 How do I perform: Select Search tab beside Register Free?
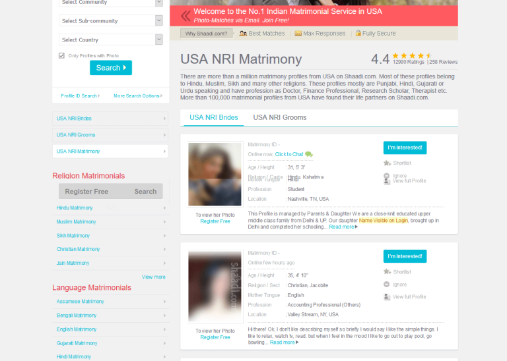145,192
